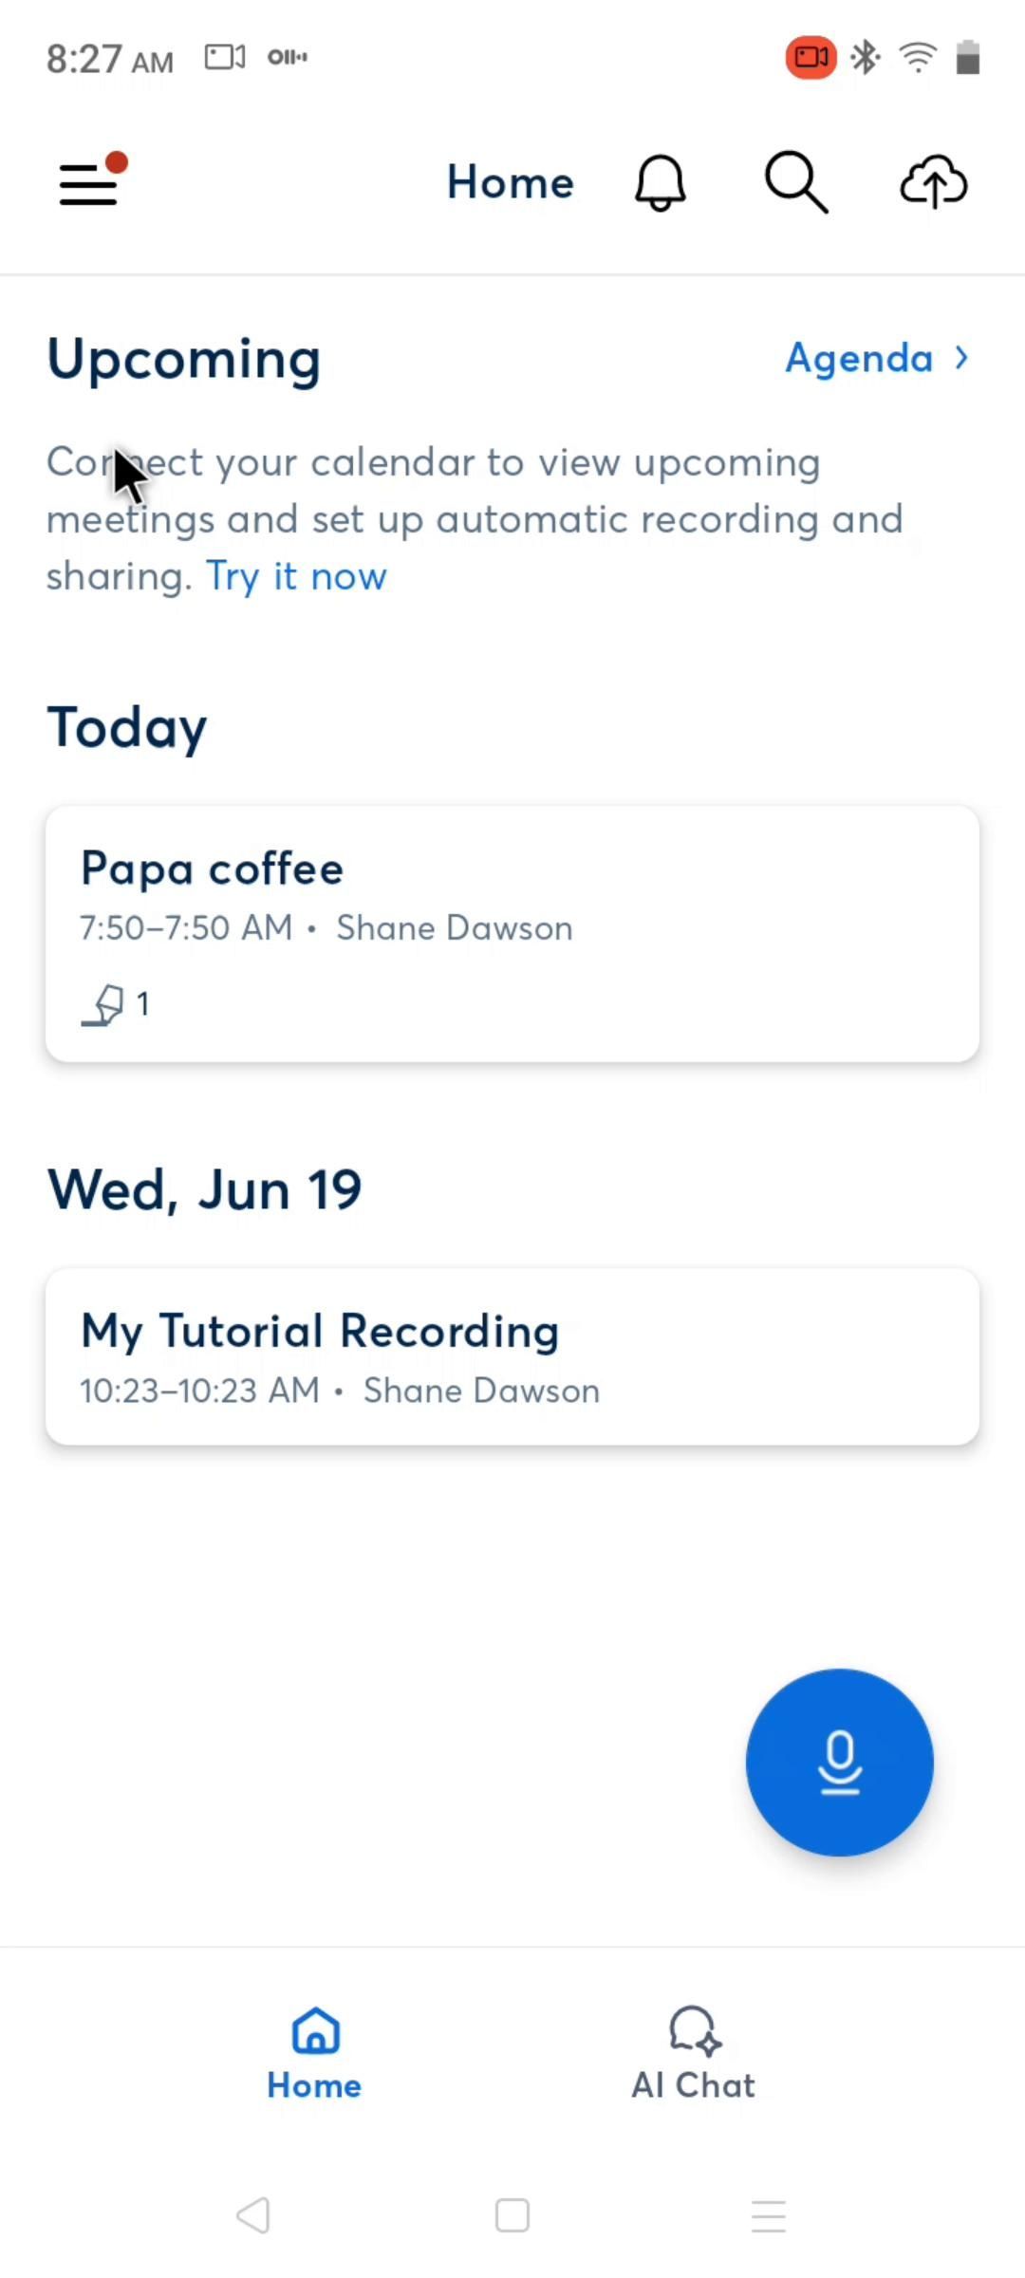Switch to the AI Chat tab
1025x2278 pixels.
click(694, 2053)
